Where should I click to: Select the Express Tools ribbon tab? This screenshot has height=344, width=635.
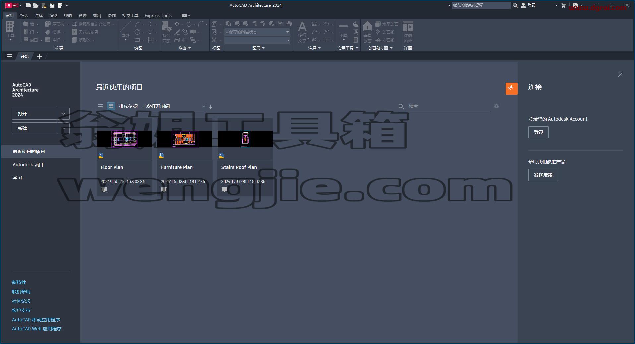pos(158,15)
